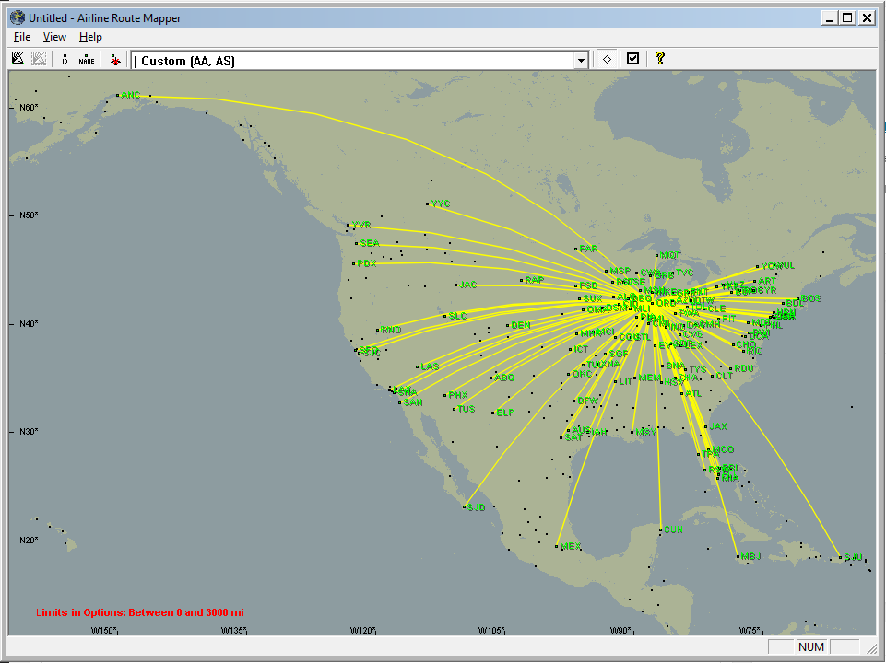The height and width of the screenshot is (663, 886).
Task: Select the PIT airport label
Action: (x=729, y=319)
